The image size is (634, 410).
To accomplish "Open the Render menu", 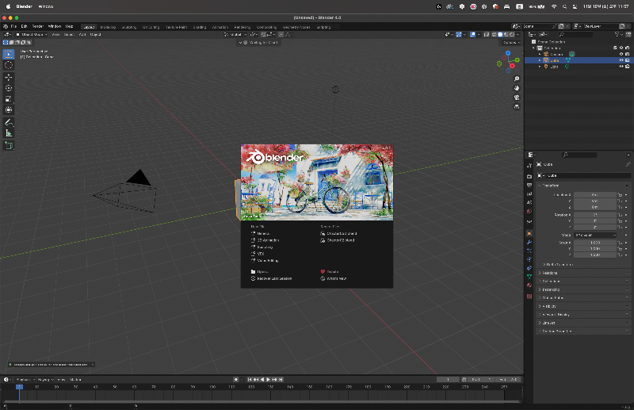I will 37,26.
